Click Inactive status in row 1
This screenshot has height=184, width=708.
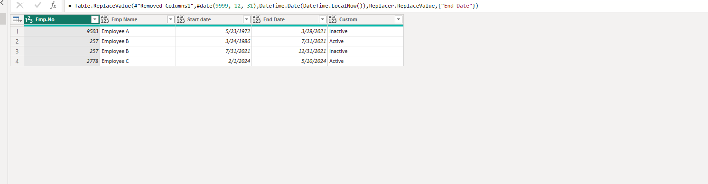point(366,31)
